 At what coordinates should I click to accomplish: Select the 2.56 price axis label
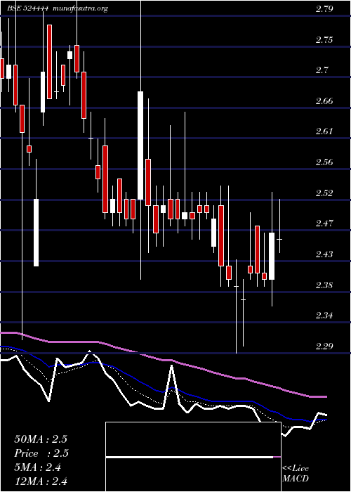pyautogui.click(x=324, y=162)
